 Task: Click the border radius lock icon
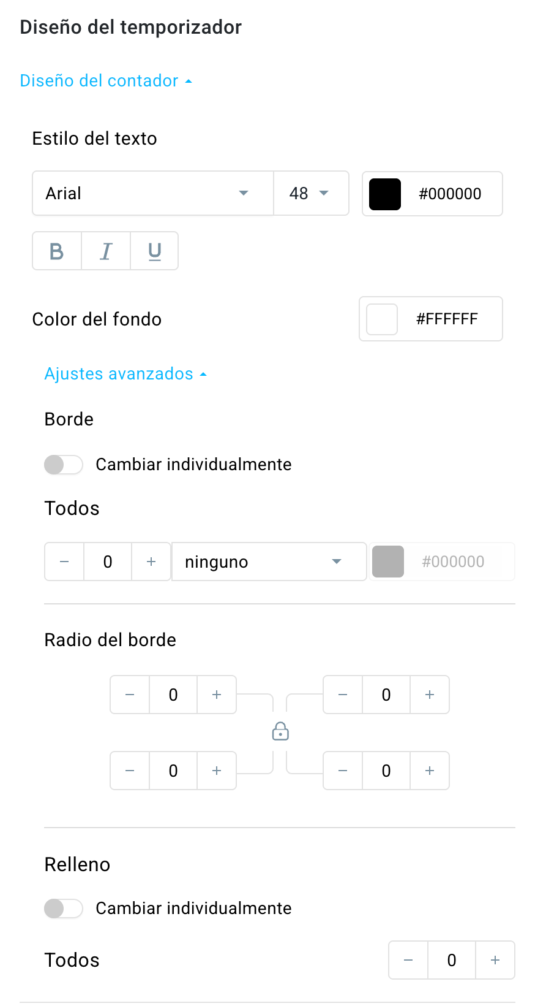click(280, 731)
